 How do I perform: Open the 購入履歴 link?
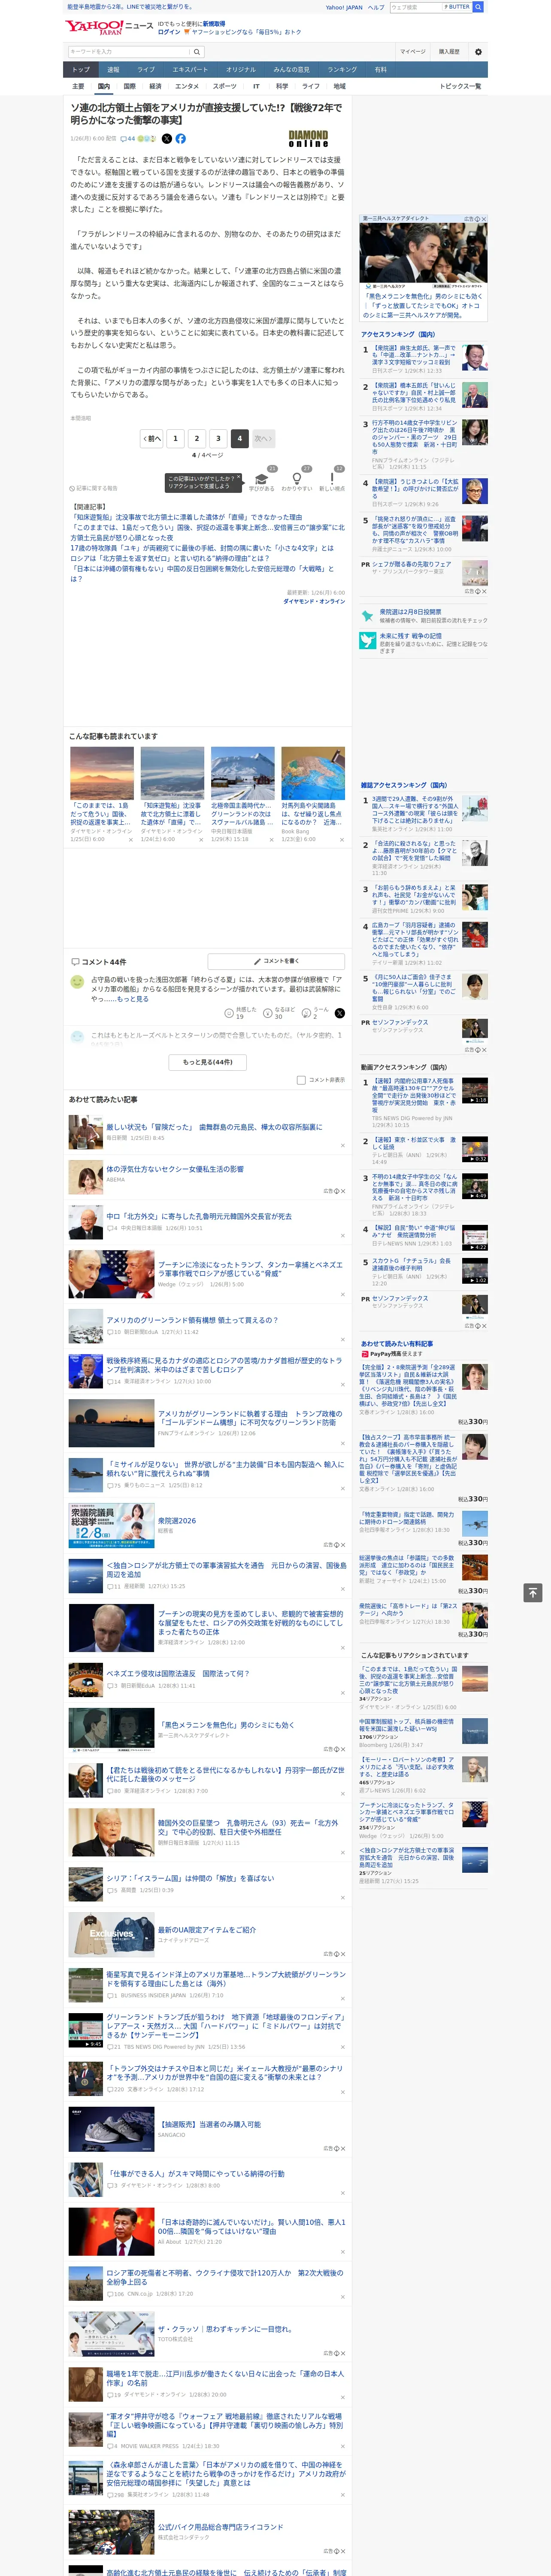pyautogui.click(x=449, y=52)
